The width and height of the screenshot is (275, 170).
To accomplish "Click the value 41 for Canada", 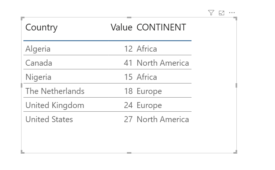I will [128, 63].
